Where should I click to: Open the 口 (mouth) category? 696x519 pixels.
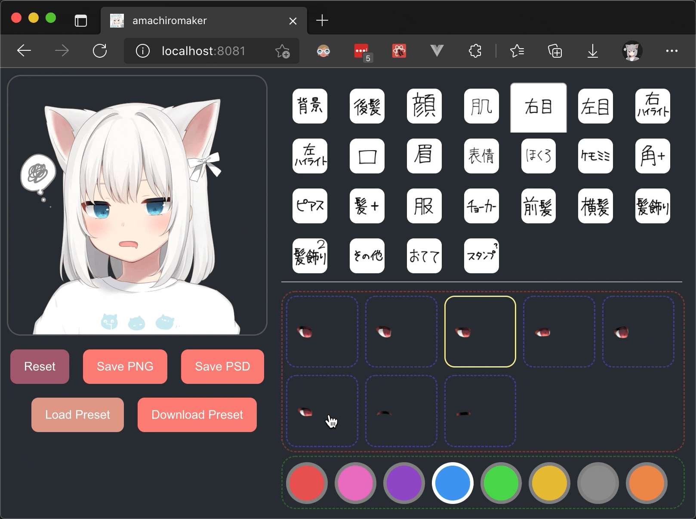[x=367, y=156]
